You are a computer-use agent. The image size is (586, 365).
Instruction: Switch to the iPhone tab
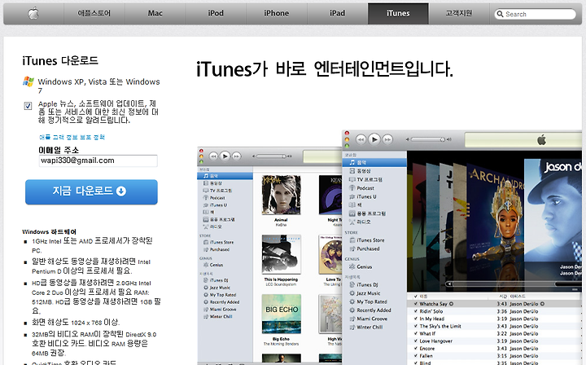(x=277, y=14)
